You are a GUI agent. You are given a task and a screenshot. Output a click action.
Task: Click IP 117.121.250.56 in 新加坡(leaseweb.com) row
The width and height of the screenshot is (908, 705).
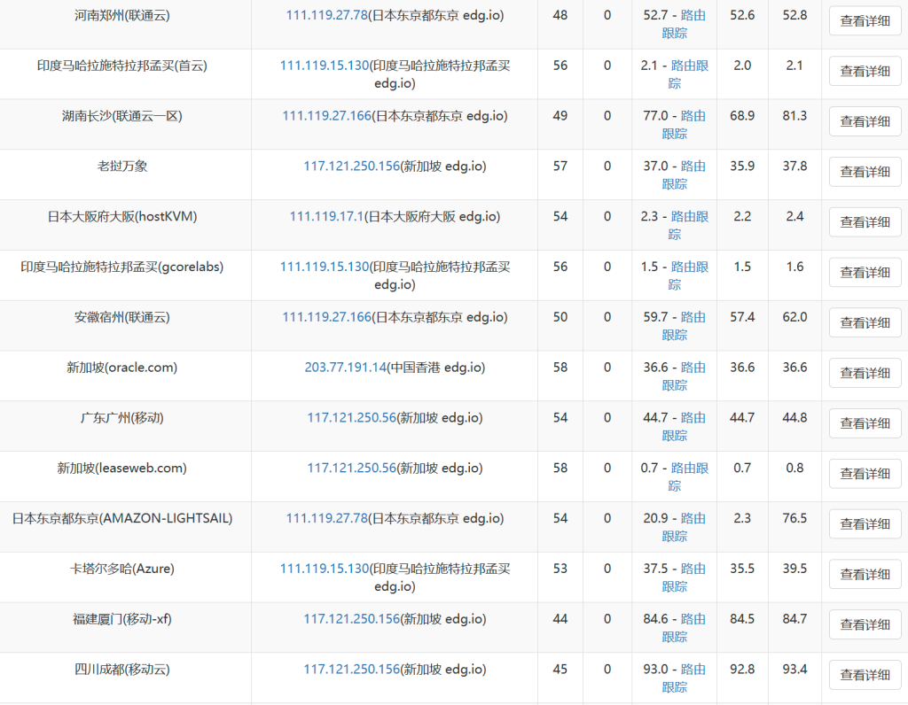351,469
